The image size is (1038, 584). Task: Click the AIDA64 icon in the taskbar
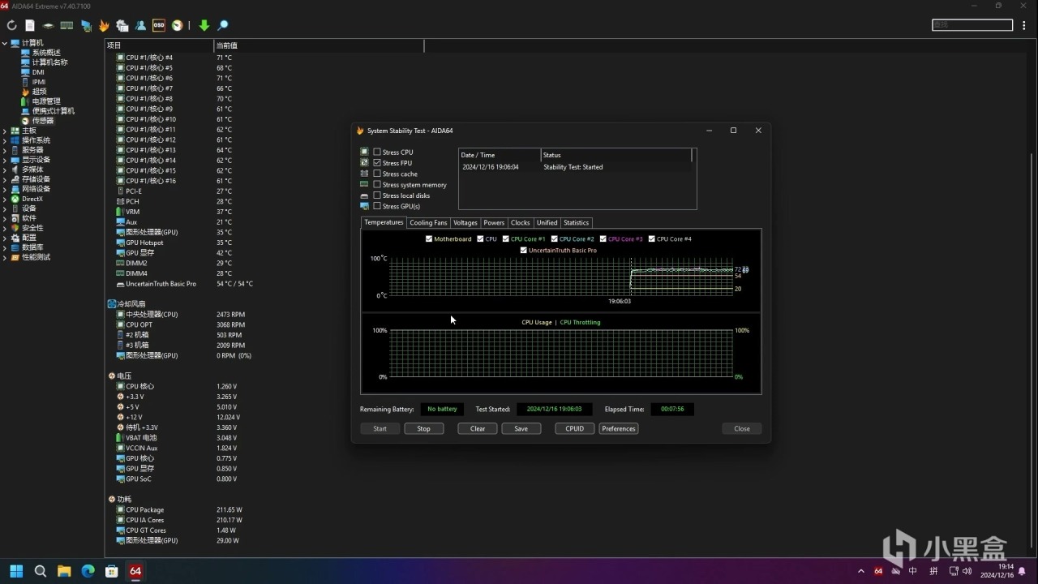click(135, 571)
